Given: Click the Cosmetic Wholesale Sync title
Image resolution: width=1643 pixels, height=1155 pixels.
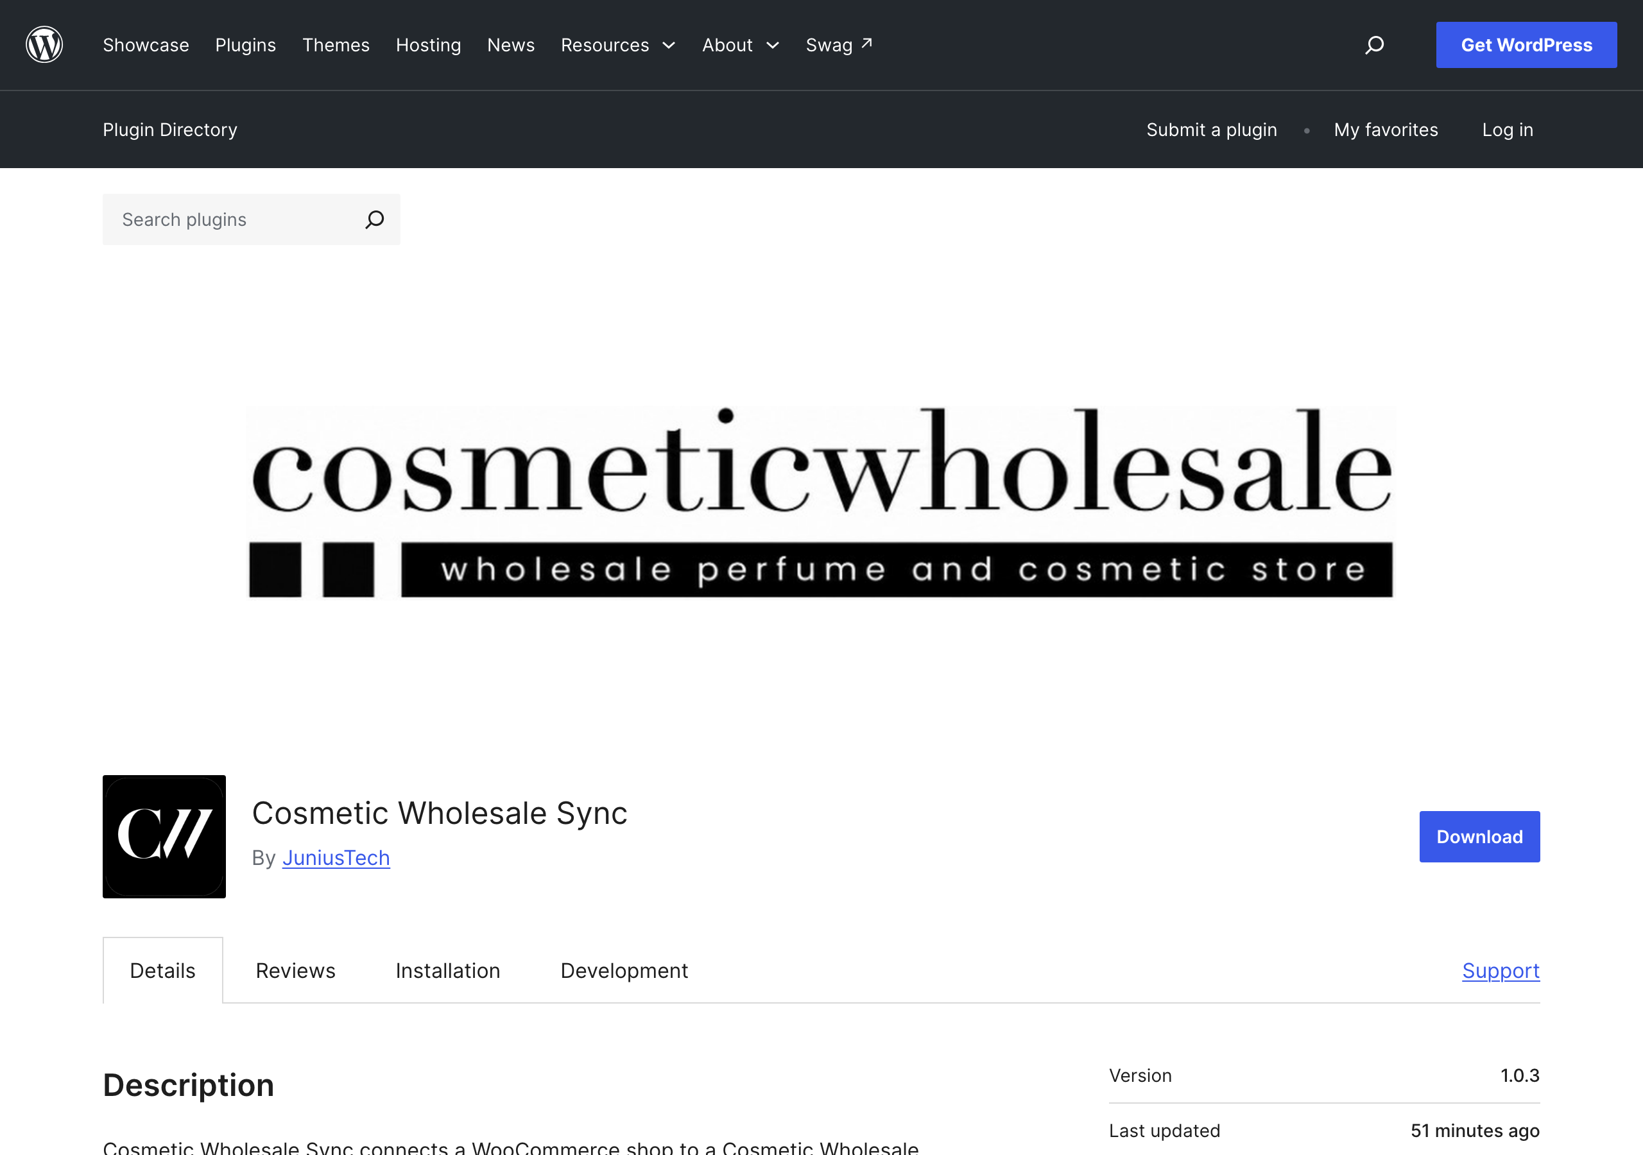Looking at the screenshot, I should [440, 813].
